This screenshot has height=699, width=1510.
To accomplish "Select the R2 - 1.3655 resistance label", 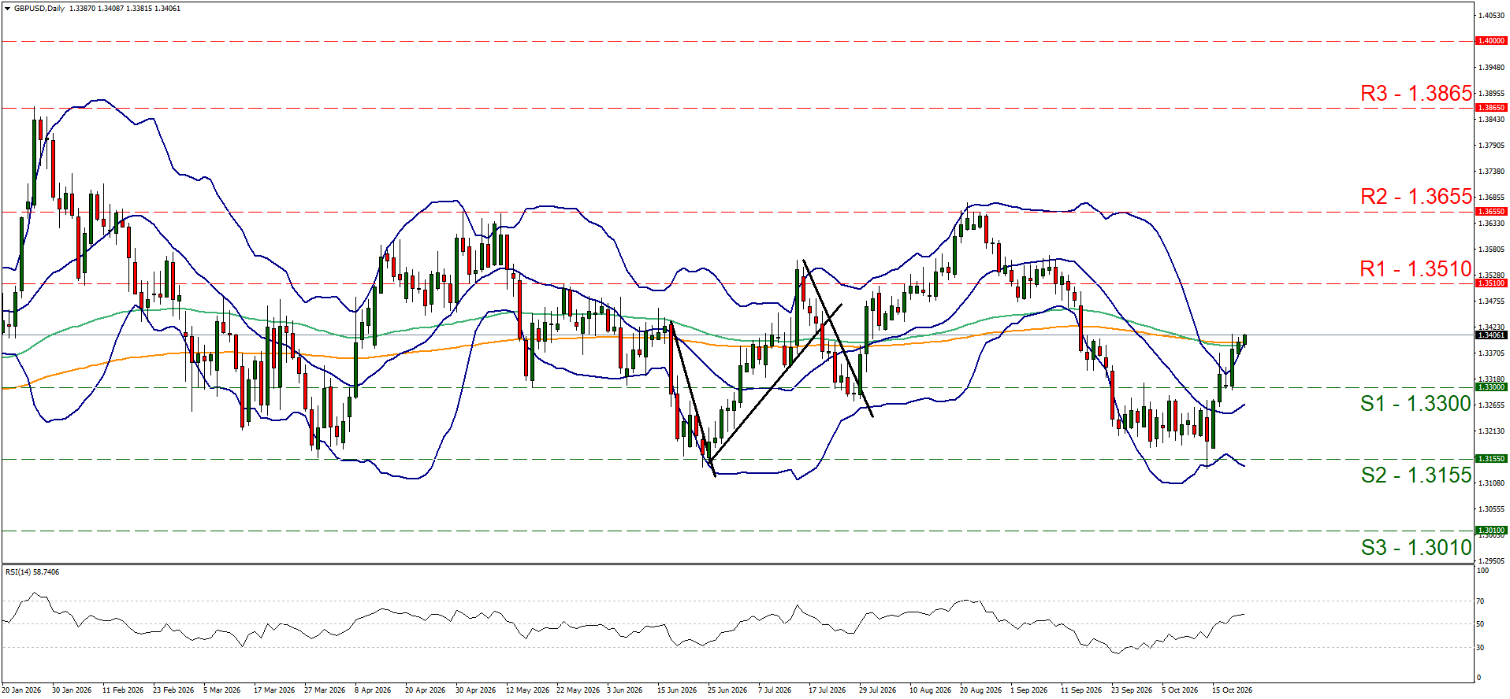I will [1415, 197].
